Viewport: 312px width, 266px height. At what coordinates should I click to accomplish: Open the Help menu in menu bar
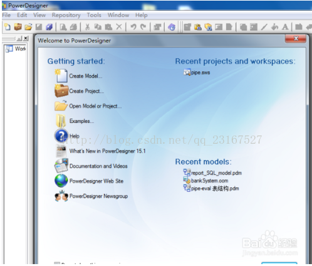click(142, 15)
